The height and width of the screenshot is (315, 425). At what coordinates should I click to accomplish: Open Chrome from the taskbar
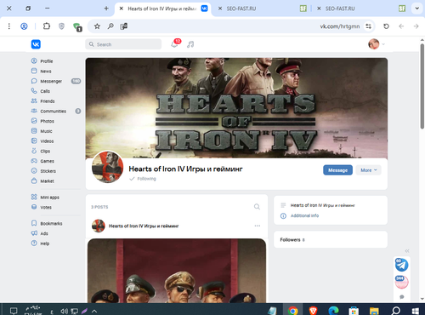(x=293, y=311)
